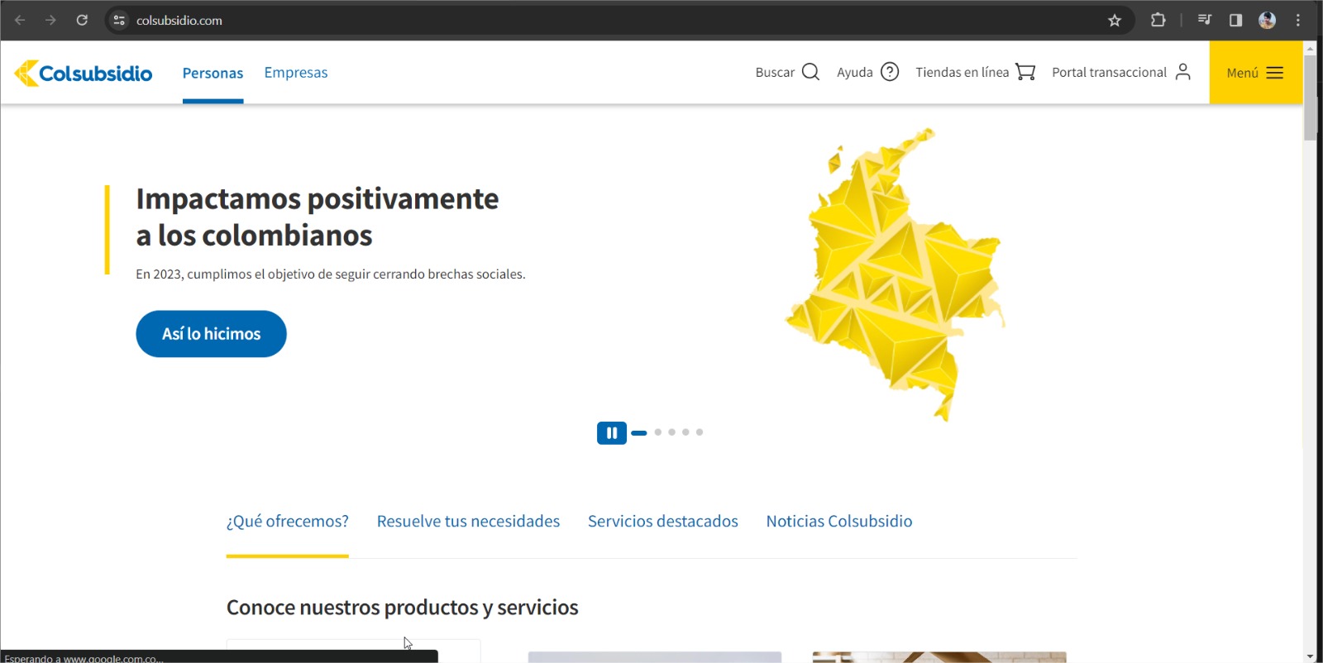Click the Así lo hicimos button

[211, 334]
